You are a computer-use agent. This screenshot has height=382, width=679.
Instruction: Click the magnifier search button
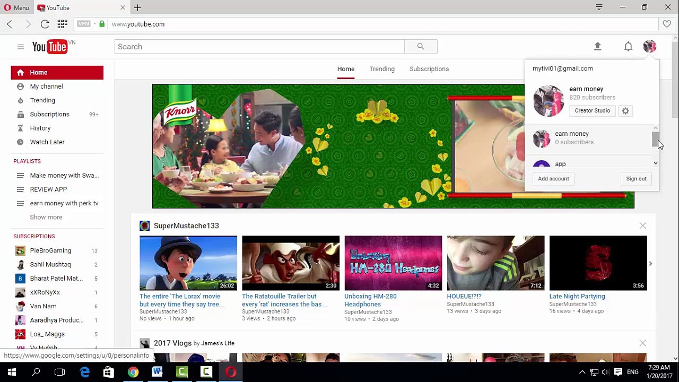coord(421,47)
